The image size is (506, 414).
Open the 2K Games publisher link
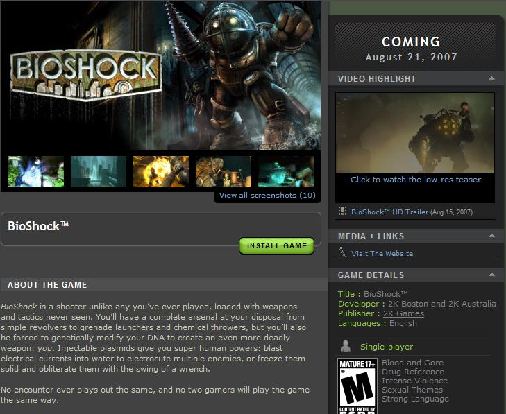point(403,313)
